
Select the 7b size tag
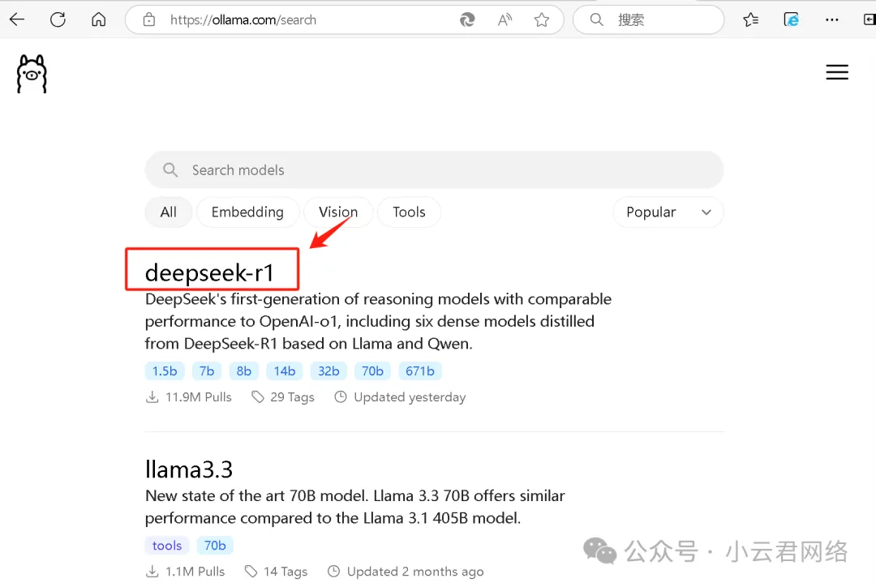(207, 371)
